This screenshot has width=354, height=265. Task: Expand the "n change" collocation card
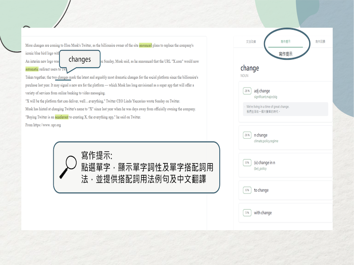(285, 137)
